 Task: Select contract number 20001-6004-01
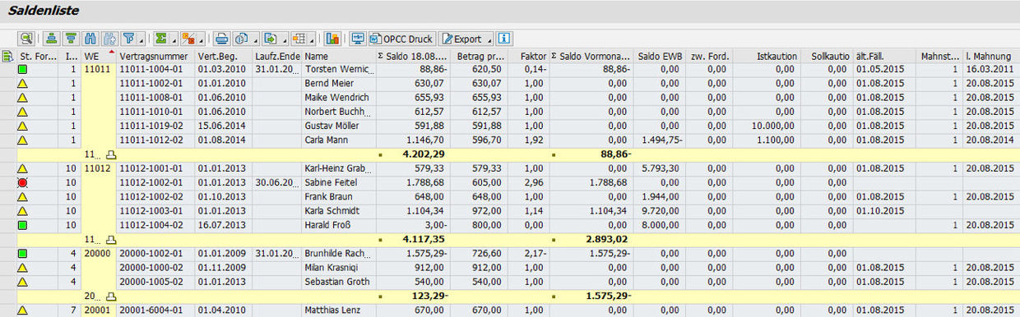click(x=151, y=310)
